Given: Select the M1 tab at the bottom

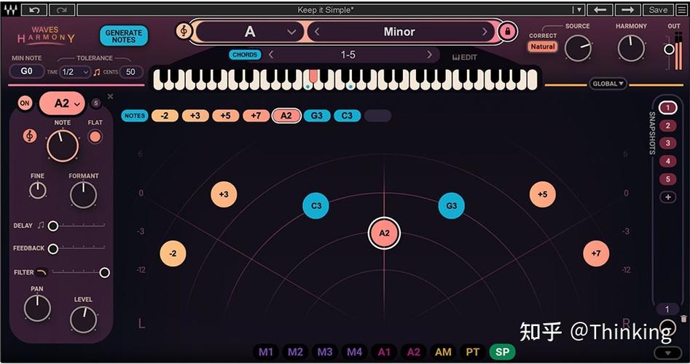Looking at the screenshot, I should coord(267,352).
